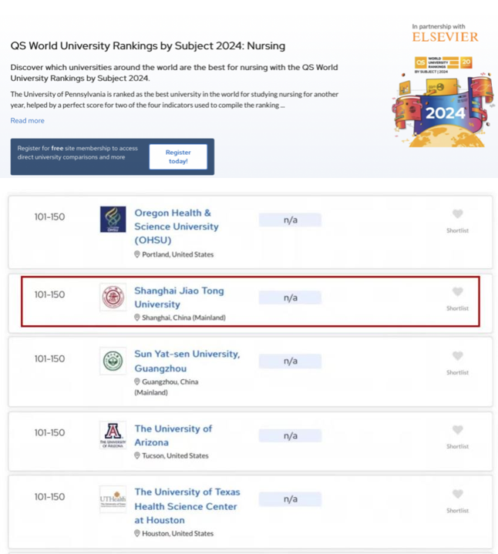Click location pin beside Portland, United States
The height and width of the screenshot is (554, 498).
click(137, 254)
